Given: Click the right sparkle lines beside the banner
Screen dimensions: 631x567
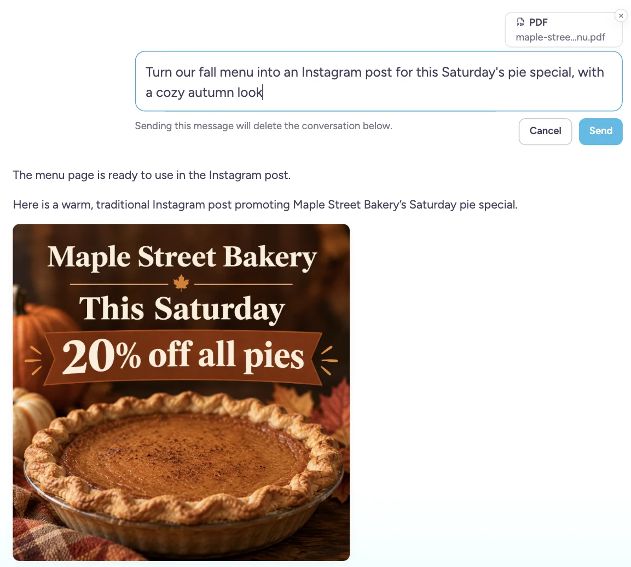Looking at the screenshot, I should (x=329, y=360).
